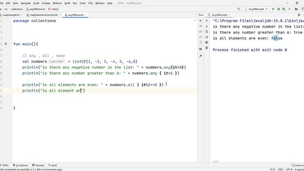This screenshot has height=171, width=304.
Task: Open the TODO tool window
Action: 5,165
